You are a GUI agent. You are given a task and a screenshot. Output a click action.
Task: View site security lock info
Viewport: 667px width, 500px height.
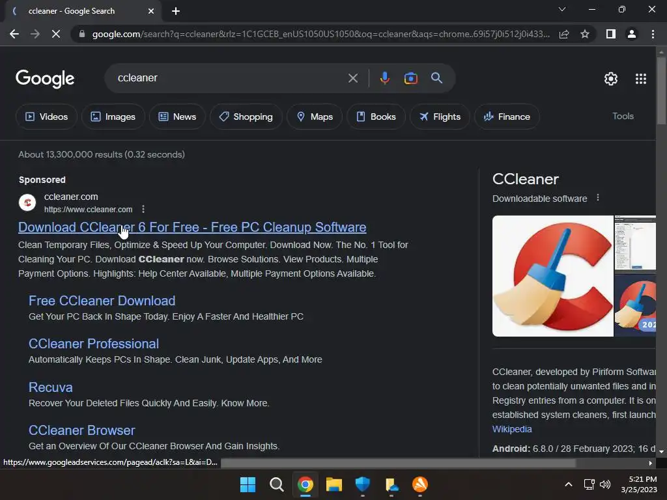[x=82, y=34]
